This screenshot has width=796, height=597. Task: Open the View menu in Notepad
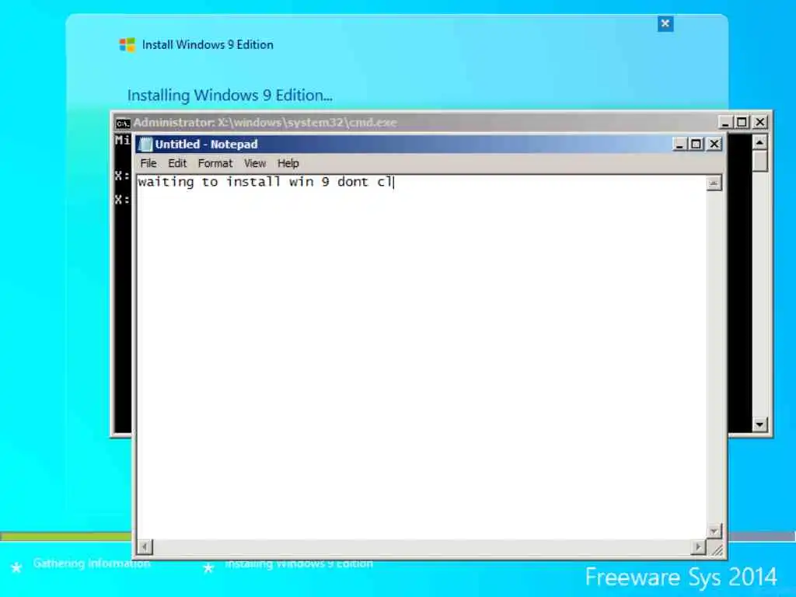255,163
